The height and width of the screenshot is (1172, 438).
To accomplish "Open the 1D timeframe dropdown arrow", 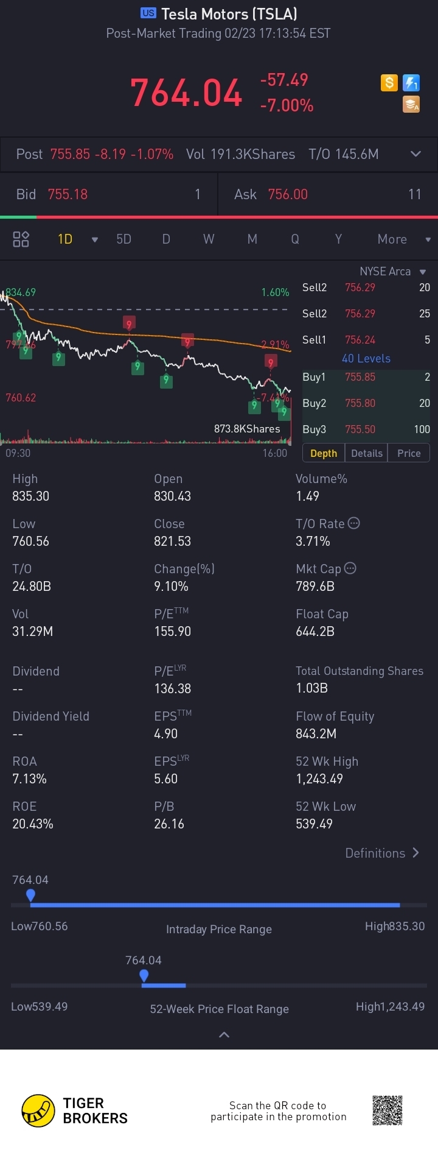I will 94,239.
